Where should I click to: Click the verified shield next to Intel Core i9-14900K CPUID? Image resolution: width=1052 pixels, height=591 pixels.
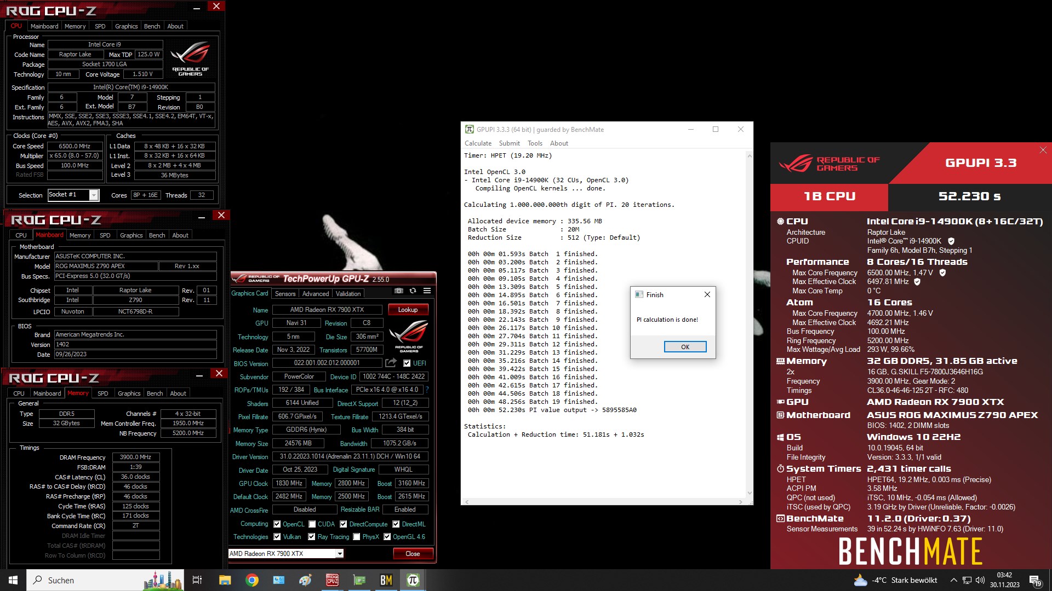click(x=951, y=241)
